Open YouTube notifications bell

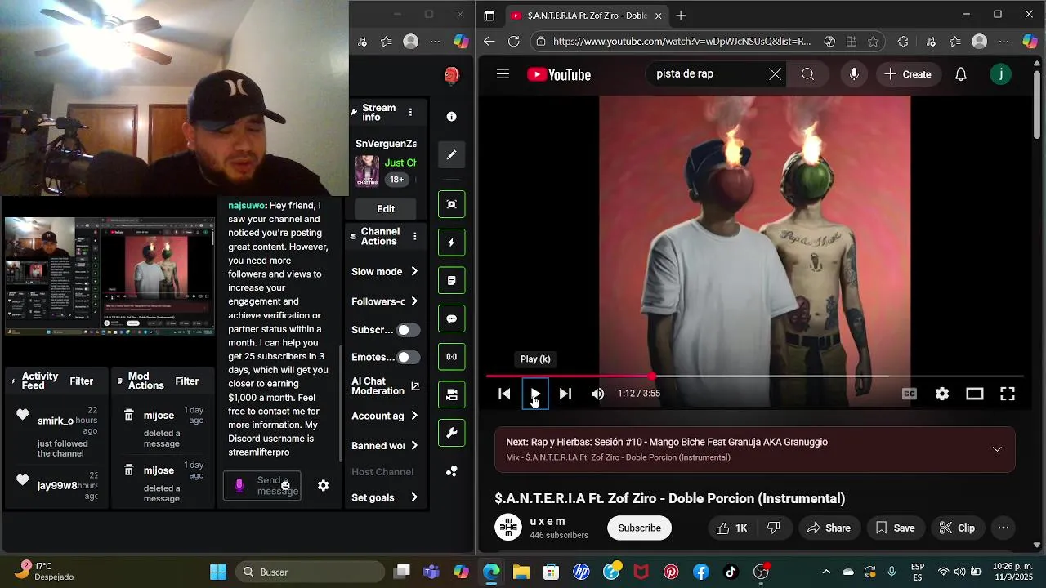(x=961, y=74)
